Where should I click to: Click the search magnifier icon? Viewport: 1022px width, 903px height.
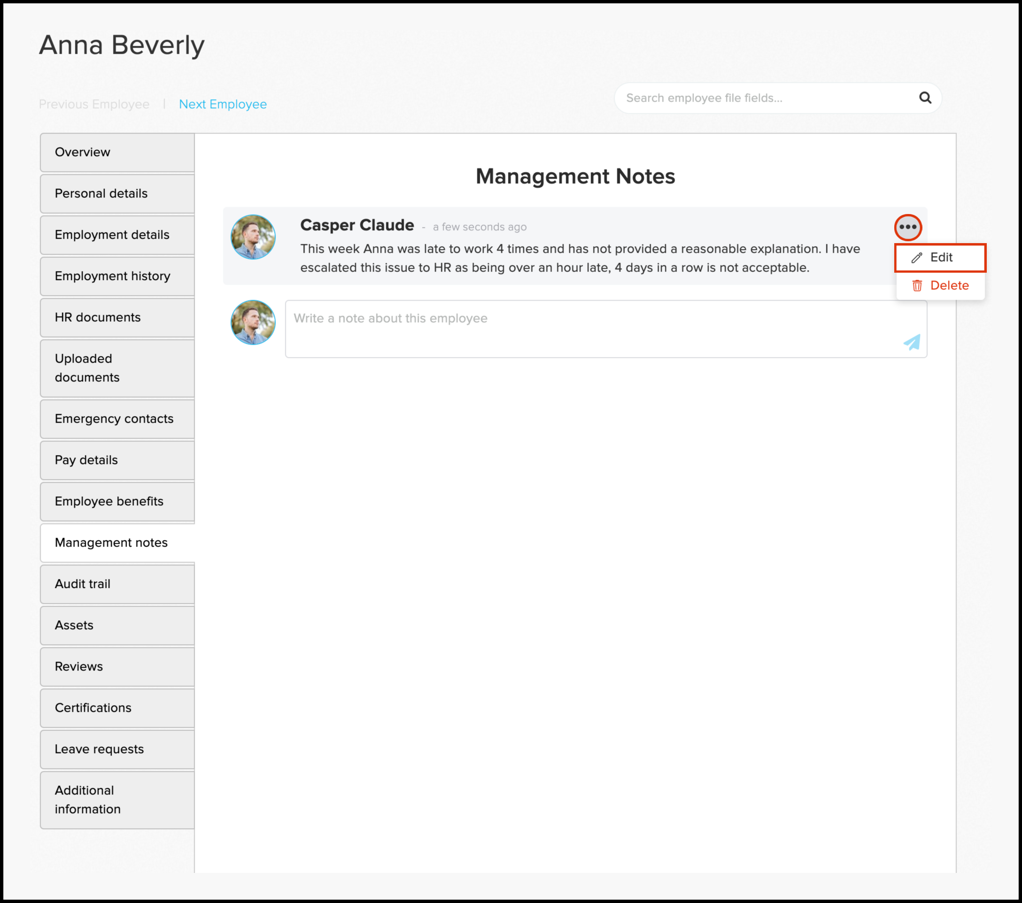(x=925, y=98)
